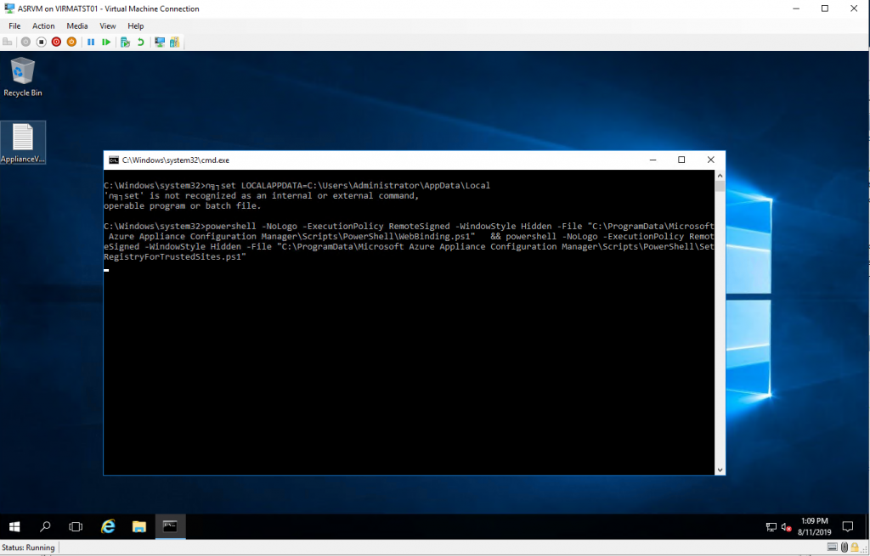Maximize the cmd.exe window
Screen dimensions: 870x556
tap(681, 160)
